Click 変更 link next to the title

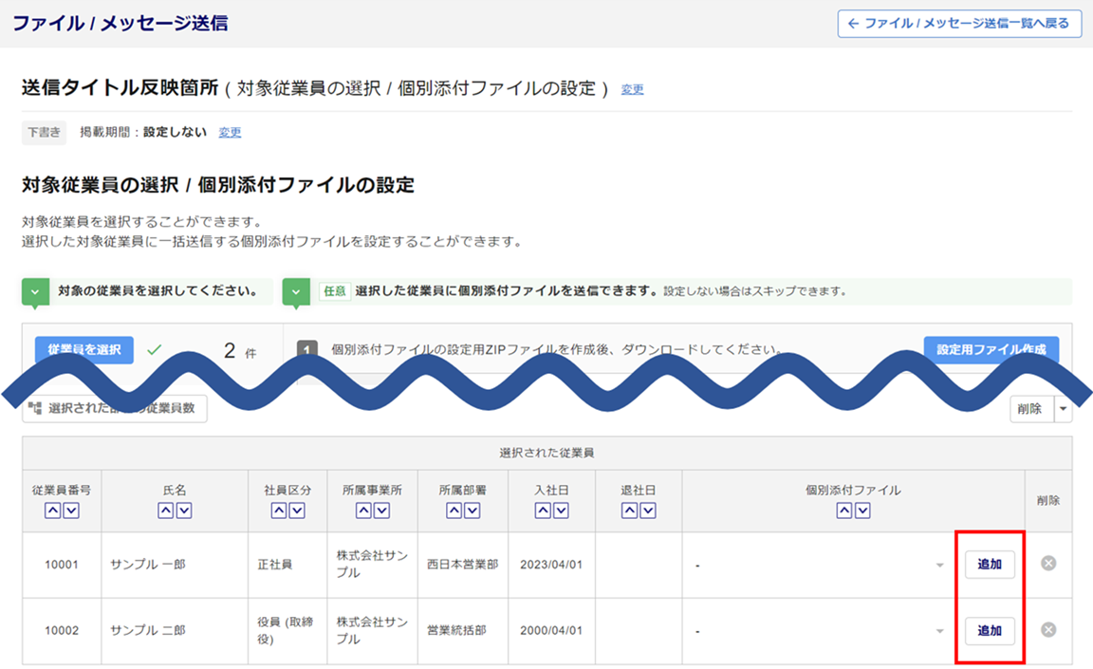click(632, 89)
